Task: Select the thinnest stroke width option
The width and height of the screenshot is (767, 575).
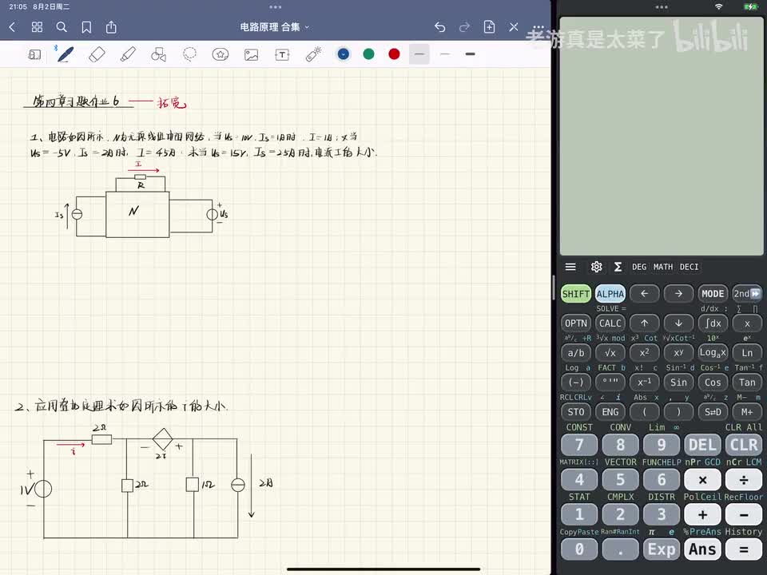Action: pyautogui.click(x=445, y=54)
